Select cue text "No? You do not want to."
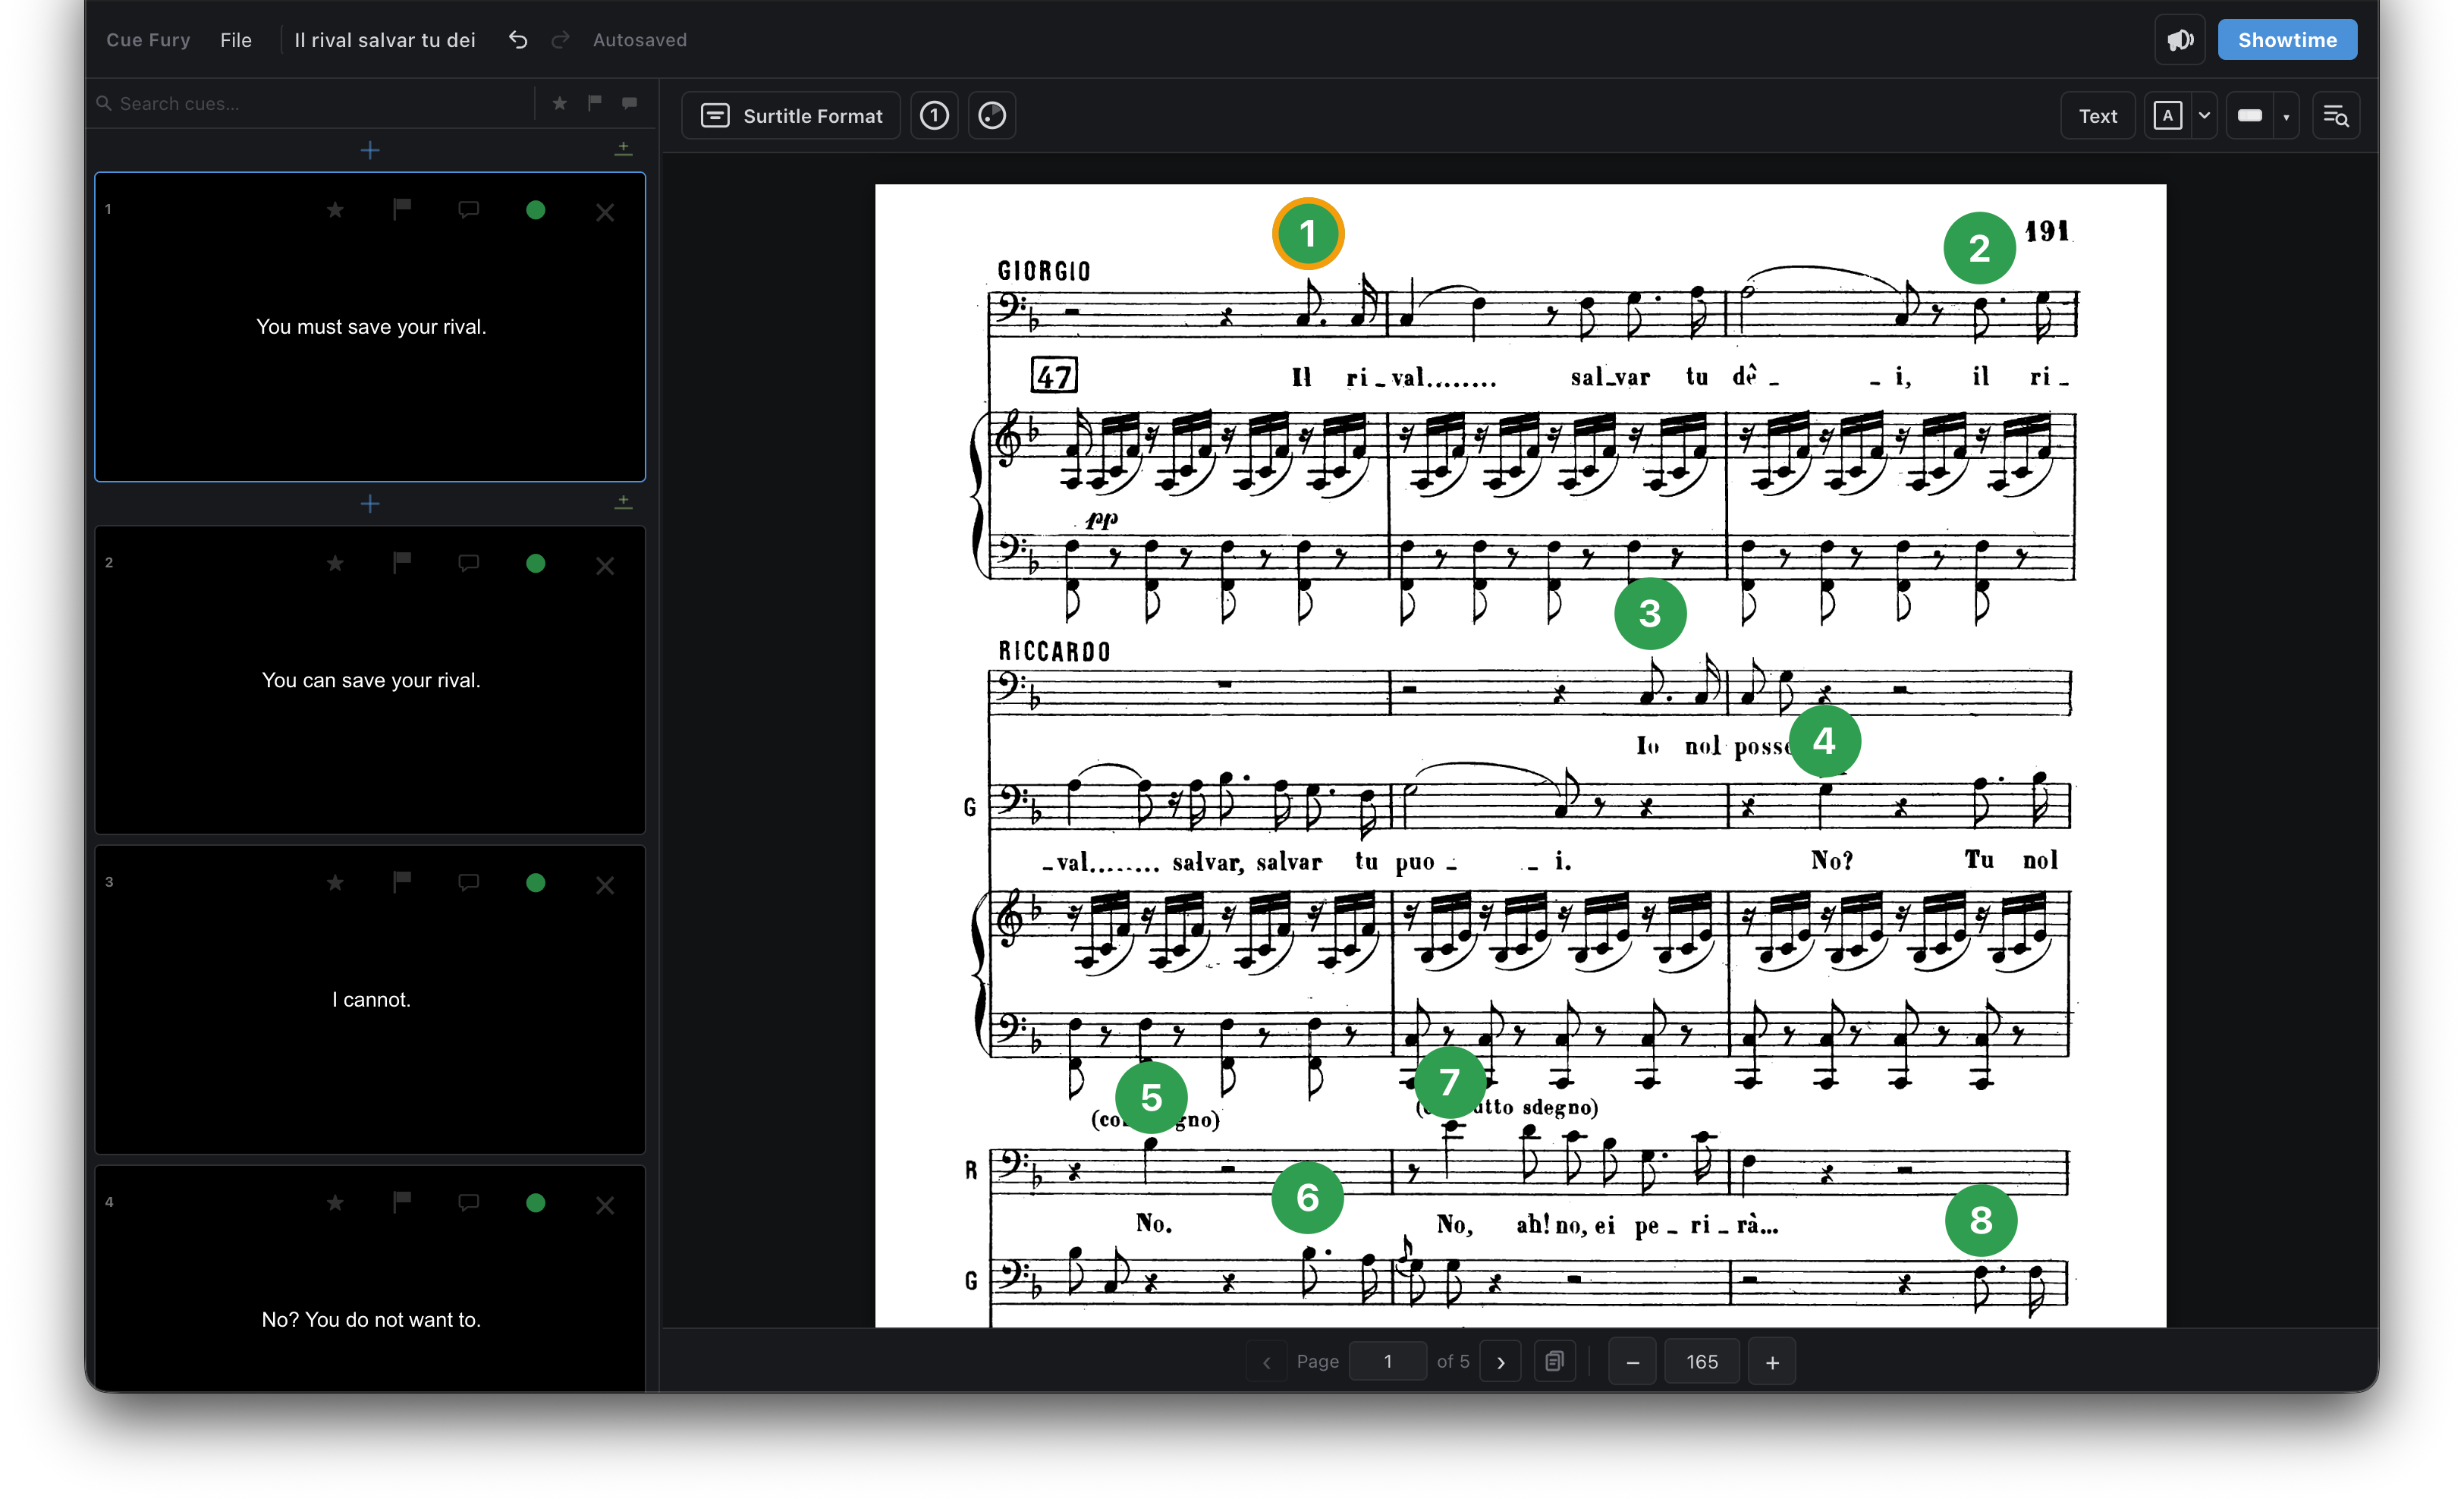Image resolution: width=2464 pixels, height=1505 pixels. [x=371, y=1320]
